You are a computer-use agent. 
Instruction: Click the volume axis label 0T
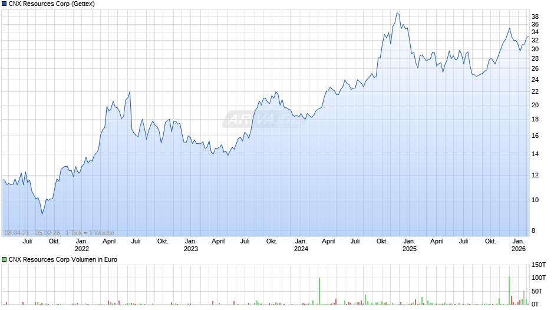coord(535,304)
